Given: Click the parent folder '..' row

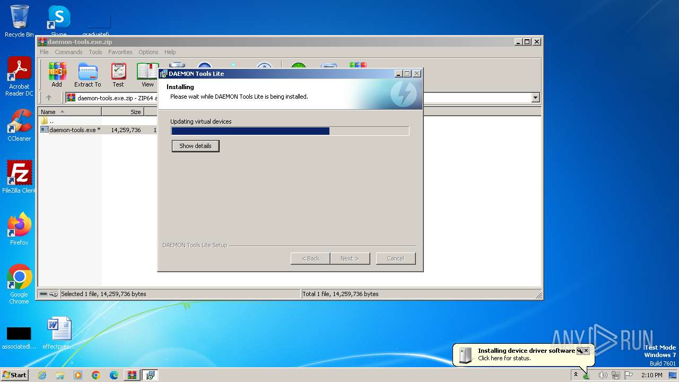Looking at the screenshot, I should coord(48,121).
